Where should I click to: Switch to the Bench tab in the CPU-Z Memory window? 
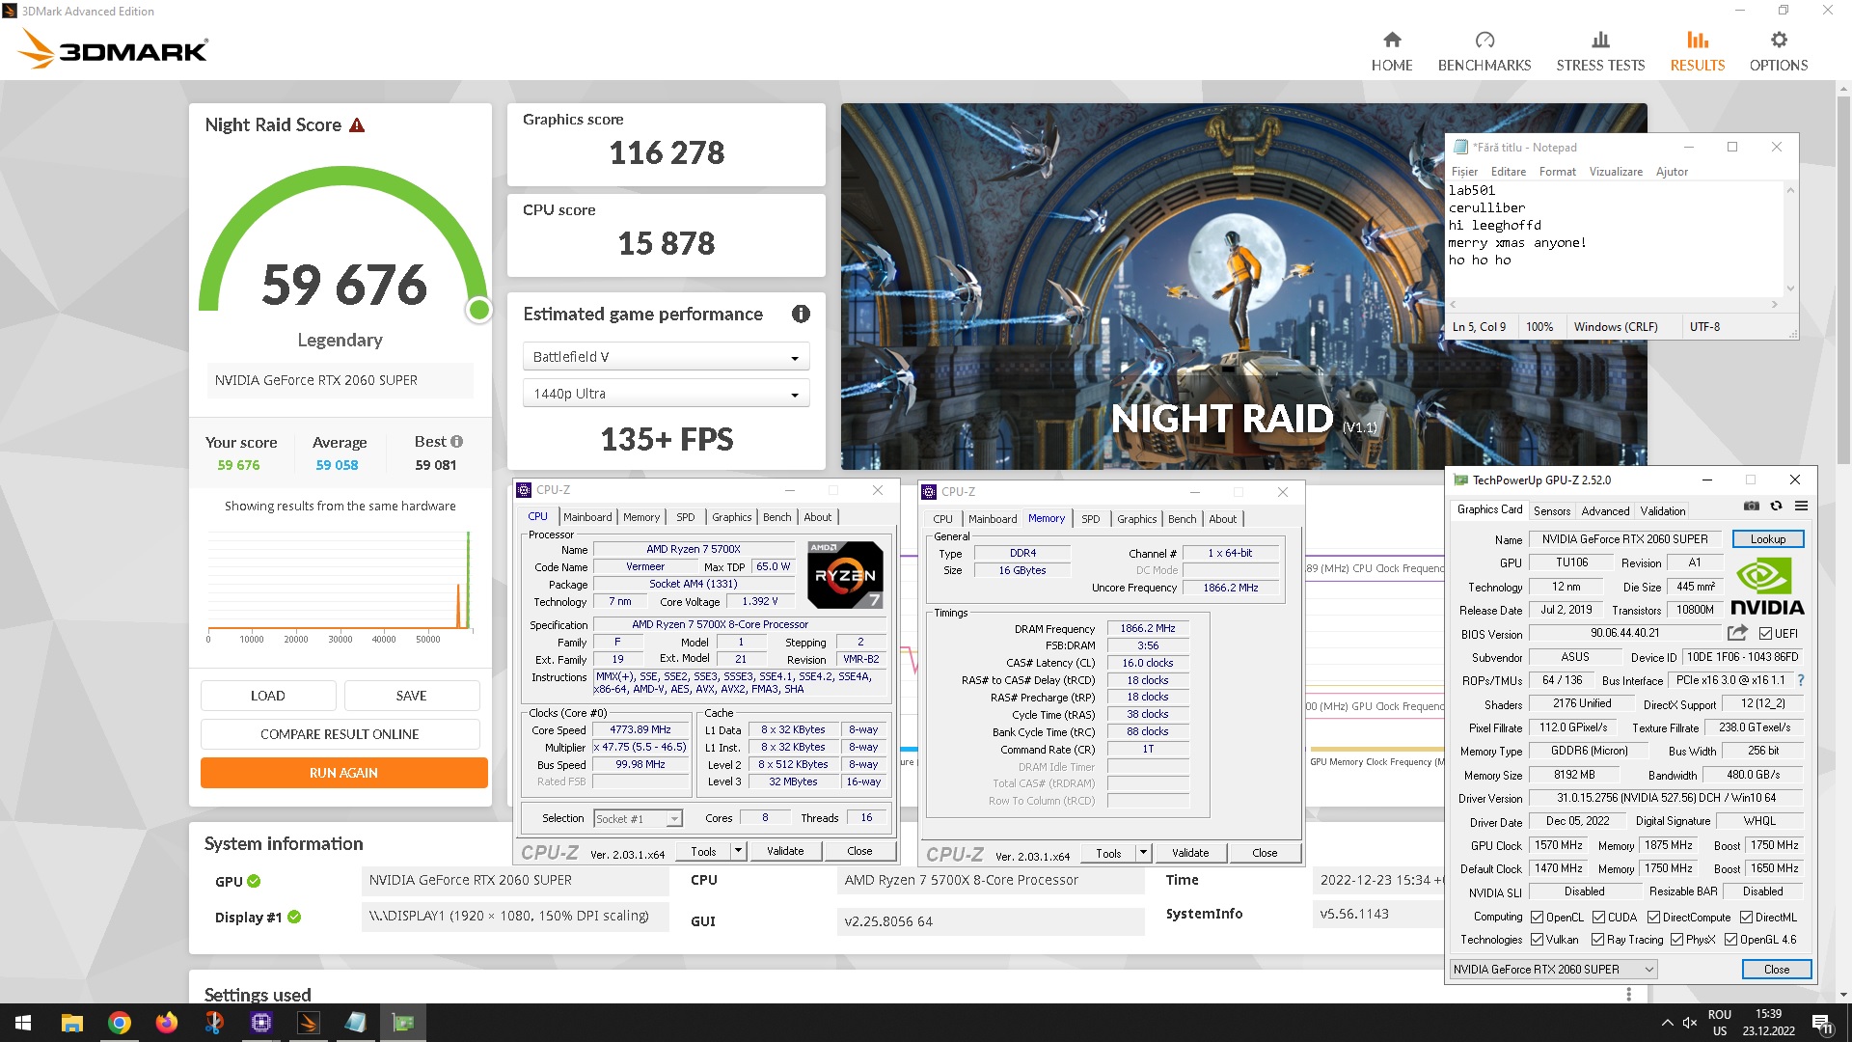[1182, 519]
